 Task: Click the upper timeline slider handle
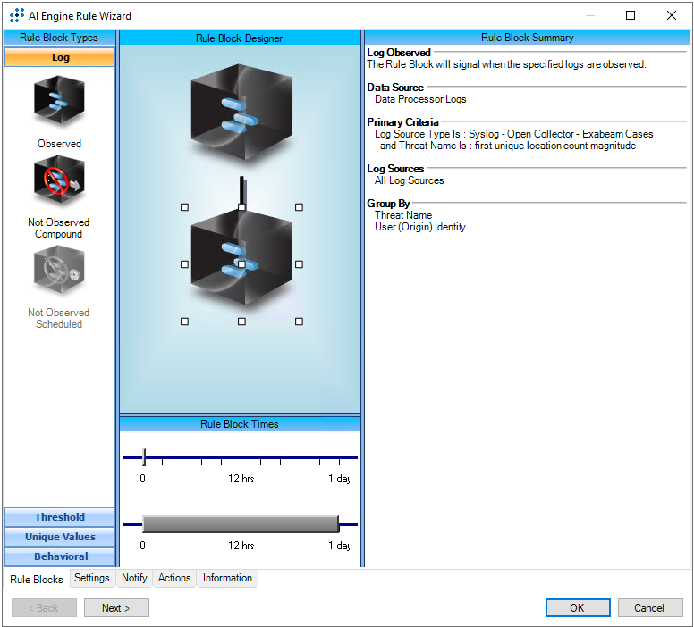(x=144, y=457)
